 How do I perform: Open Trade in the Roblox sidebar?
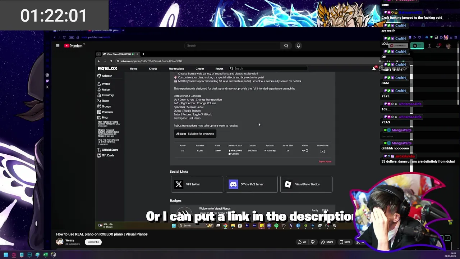click(103, 101)
